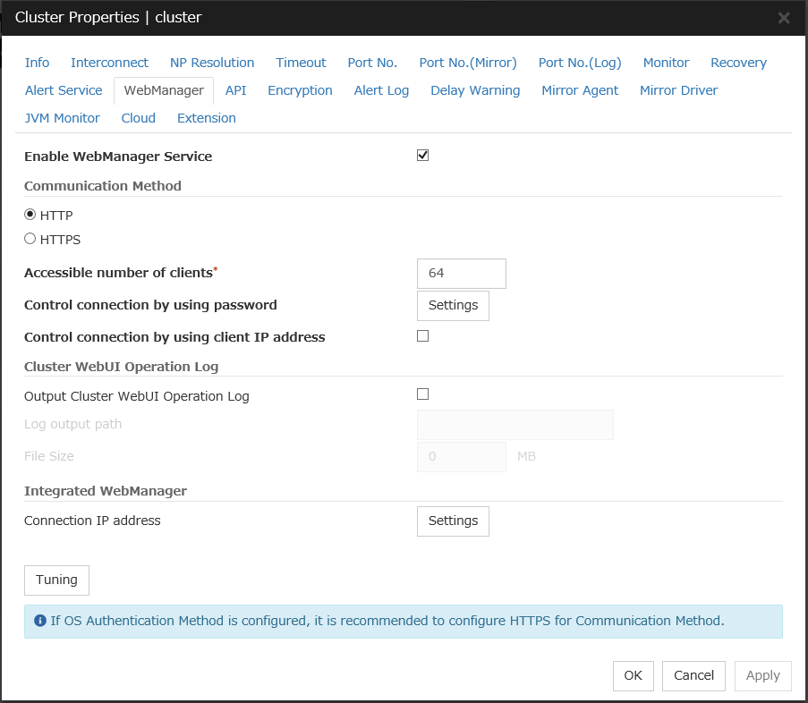The image size is (808, 703).
Task: Click the Accessible number of clients field
Action: point(461,274)
